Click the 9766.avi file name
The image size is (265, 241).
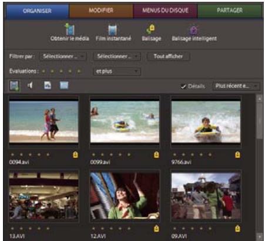pos(182,162)
